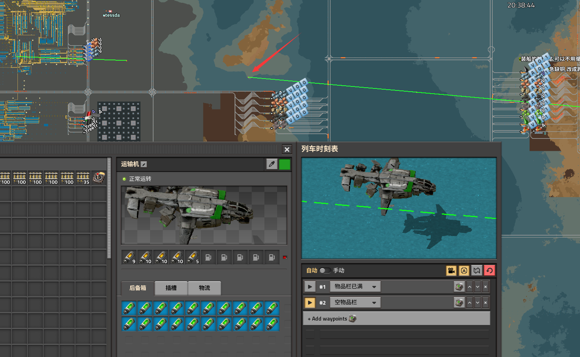Click the schedule camera view of the aircraft
The image size is (580, 357).
point(399,208)
